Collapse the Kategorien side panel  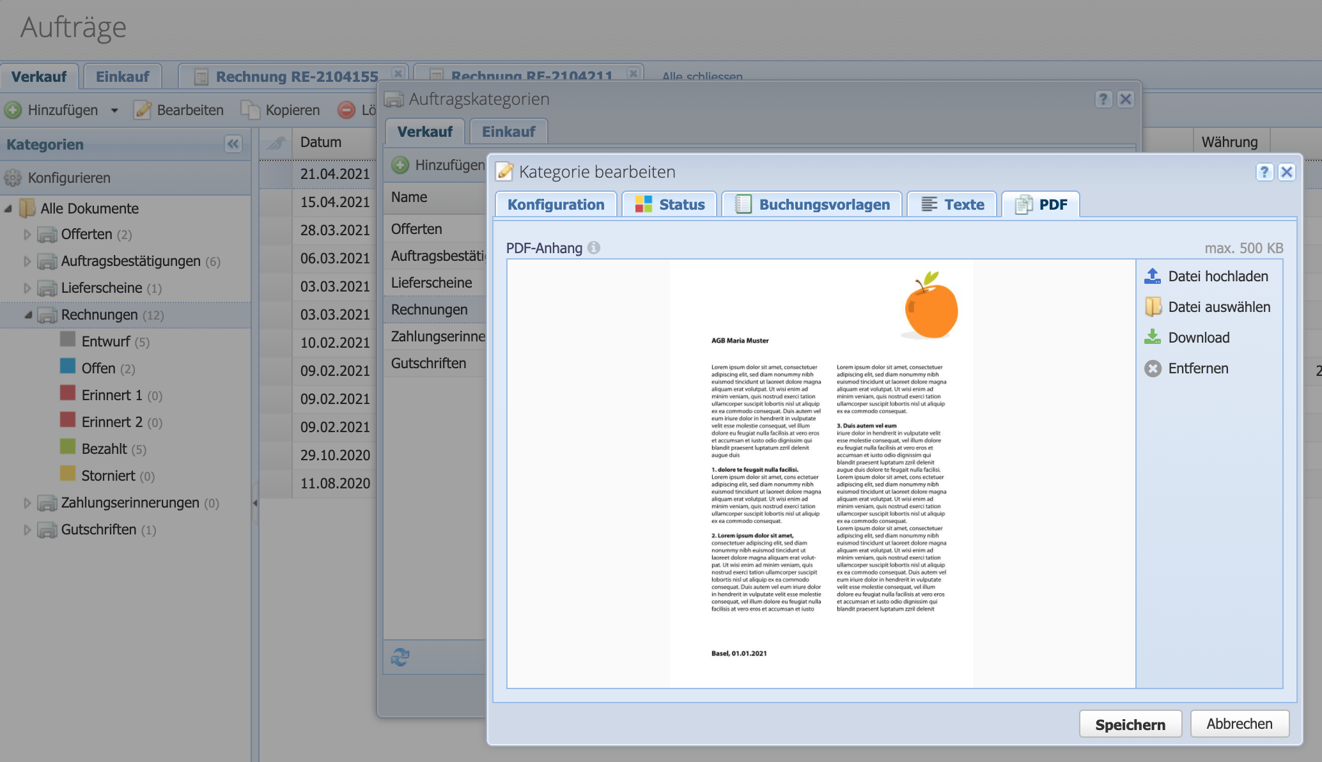pyautogui.click(x=233, y=144)
